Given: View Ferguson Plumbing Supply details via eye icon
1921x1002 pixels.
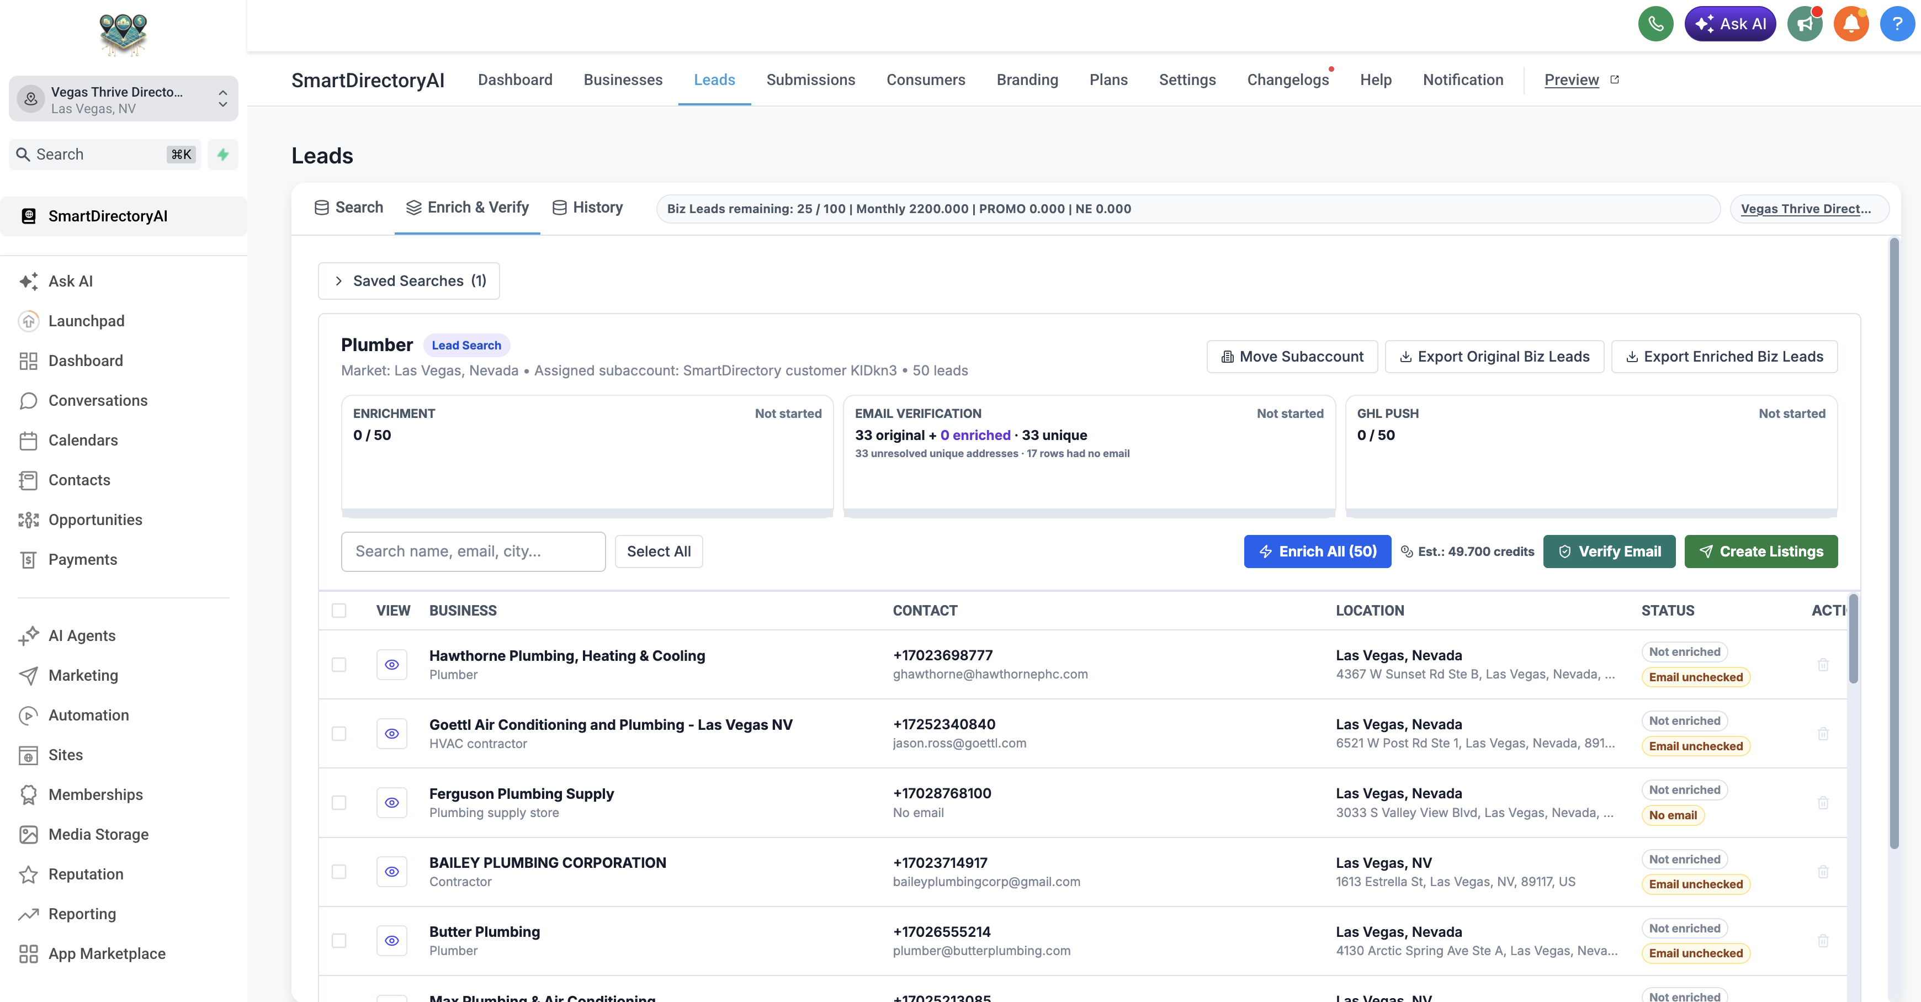Looking at the screenshot, I should tap(391, 803).
